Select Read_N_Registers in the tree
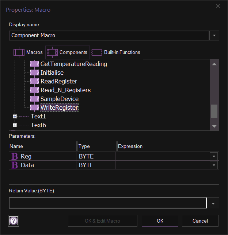The image size is (228, 235). 65,90
